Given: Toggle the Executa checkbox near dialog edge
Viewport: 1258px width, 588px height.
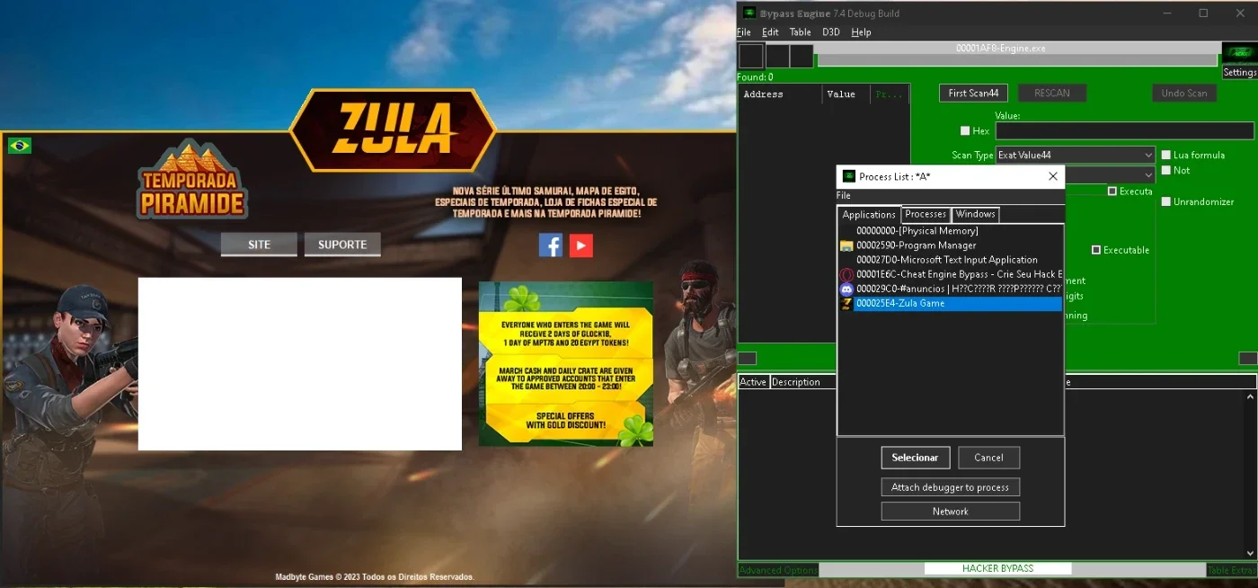Looking at the screenshot, I should [x=1112, y=192].
